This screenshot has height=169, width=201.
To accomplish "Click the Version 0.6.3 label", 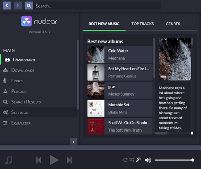I will click(x=39, y=32).
